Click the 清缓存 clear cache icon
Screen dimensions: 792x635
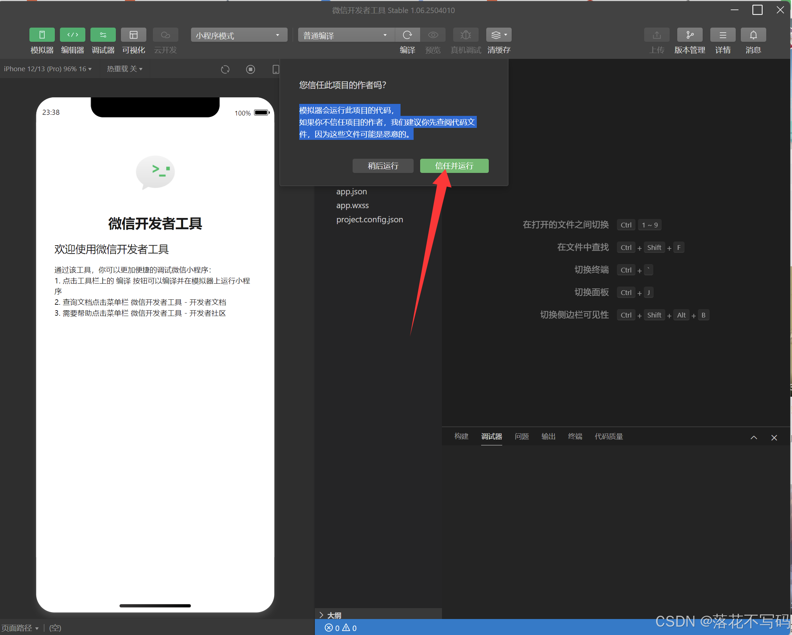coord(496,35)
